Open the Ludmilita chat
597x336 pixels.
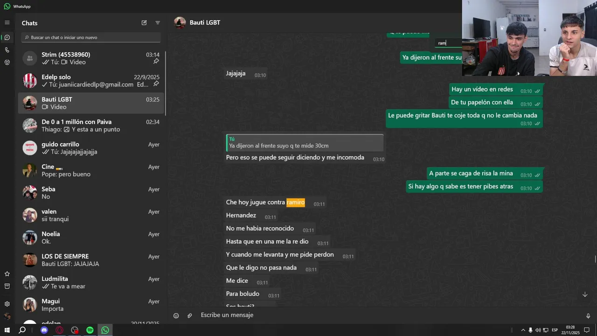click(x=91, y=282)
